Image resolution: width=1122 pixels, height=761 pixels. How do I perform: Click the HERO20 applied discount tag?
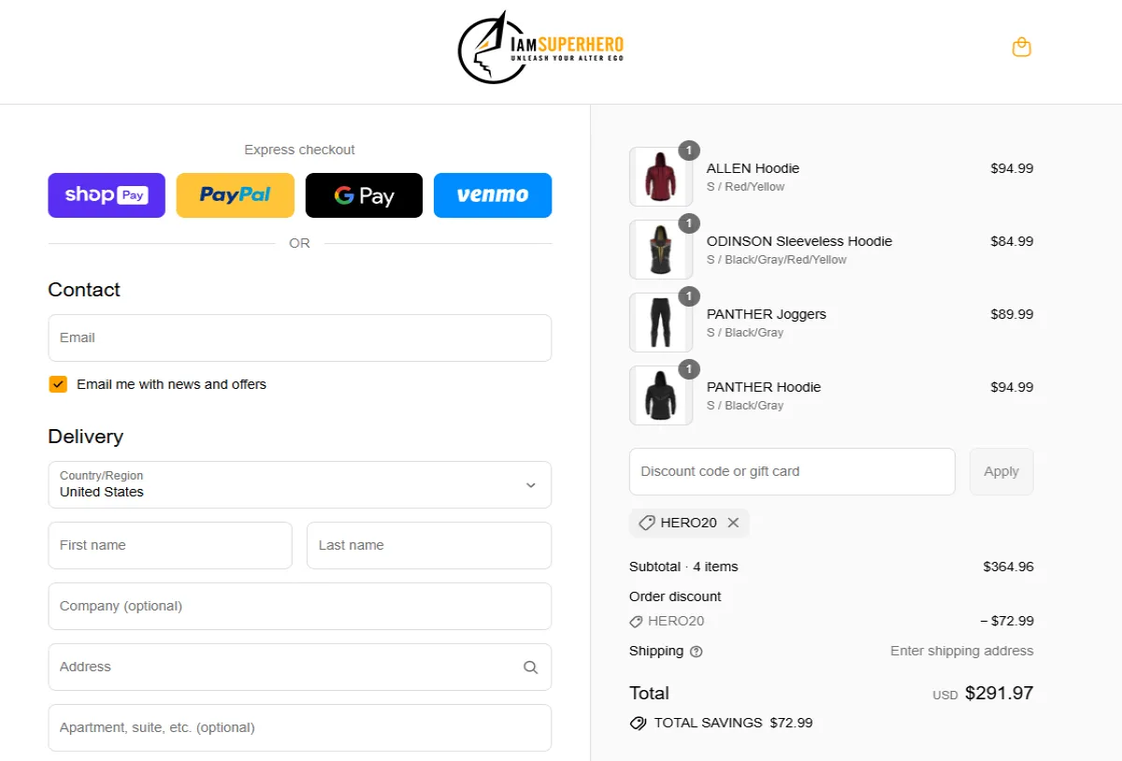[688, 523]
